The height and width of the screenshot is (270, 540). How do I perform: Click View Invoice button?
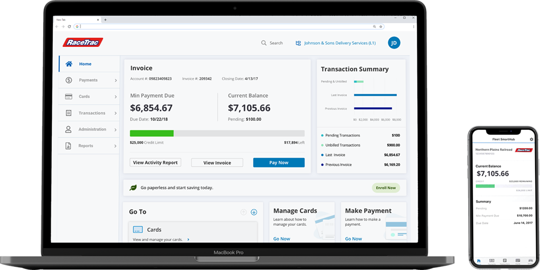(x=217, y=163)
